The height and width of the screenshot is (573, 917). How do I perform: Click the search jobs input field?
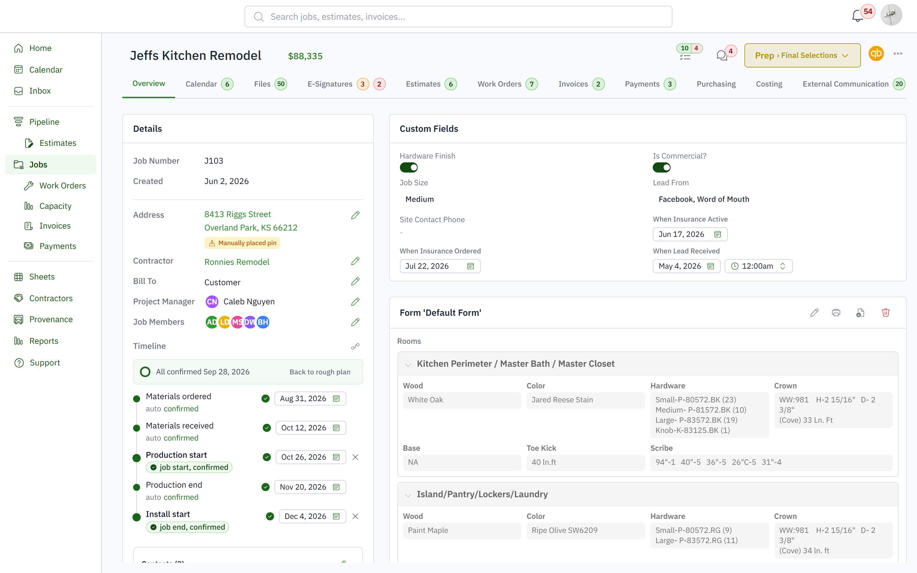pyautogui.click(x=458, y=17)
